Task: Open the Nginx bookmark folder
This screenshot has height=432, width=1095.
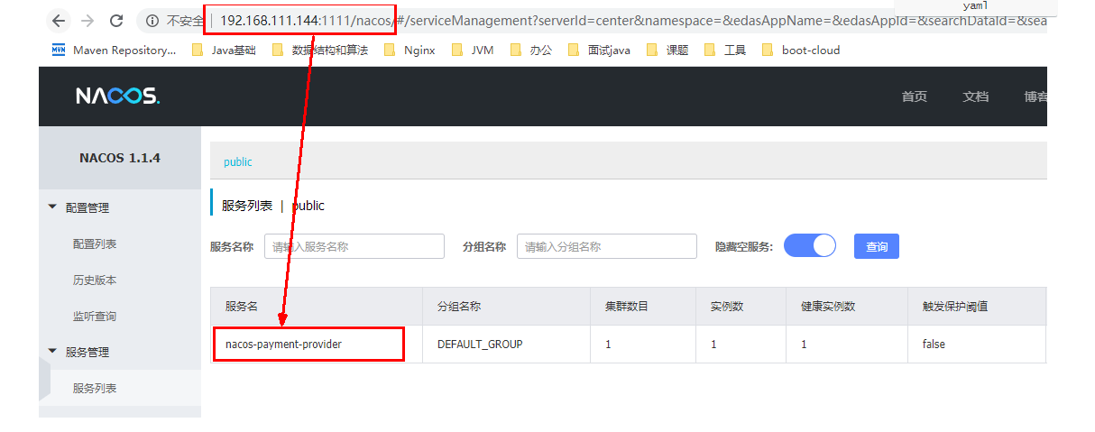Action: 409,51
